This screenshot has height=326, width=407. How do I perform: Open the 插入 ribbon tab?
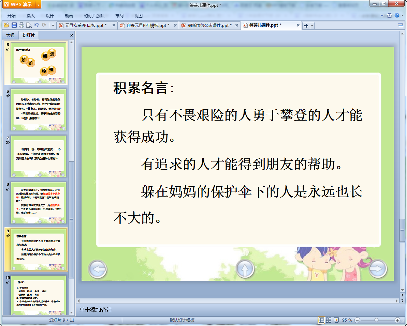(30, 16)
